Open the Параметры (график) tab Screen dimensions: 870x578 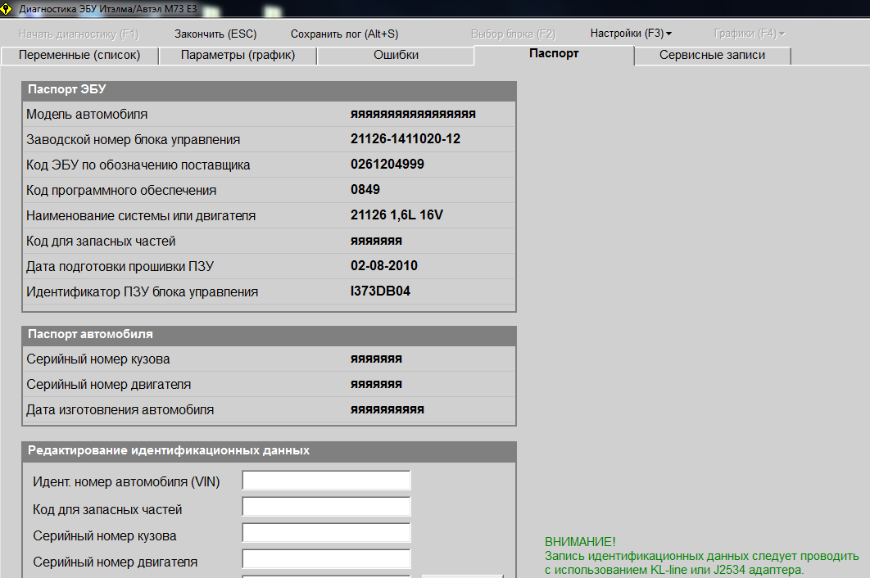(x=238, y=55)
